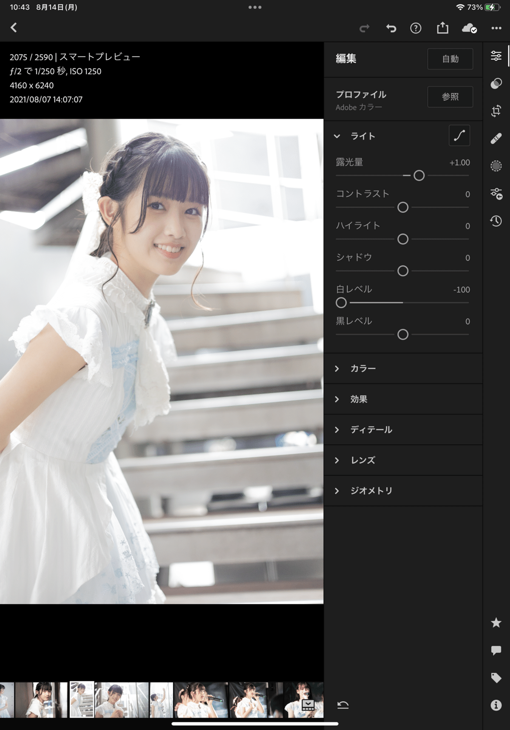Tap the redo arrow icon
Screen dimensions: 510x730
coord(364,28)
